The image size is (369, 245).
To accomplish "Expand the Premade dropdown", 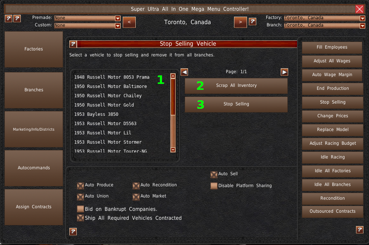I will click(118, 18).
